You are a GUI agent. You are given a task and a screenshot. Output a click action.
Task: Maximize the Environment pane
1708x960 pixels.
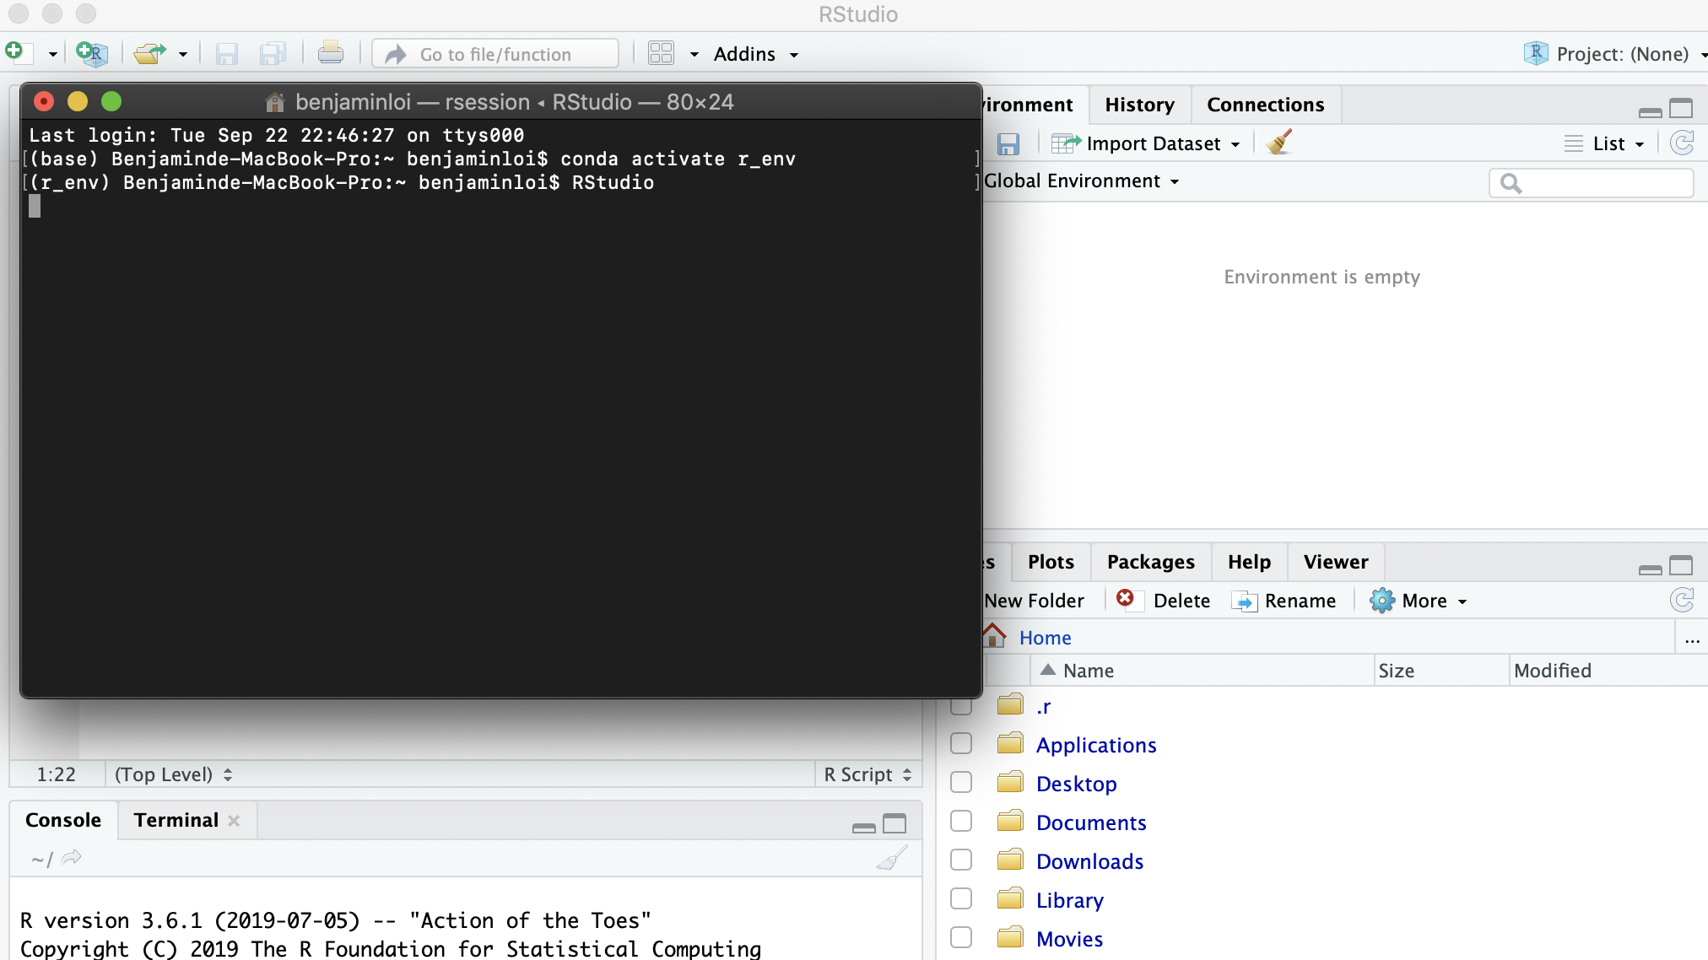1681,108
